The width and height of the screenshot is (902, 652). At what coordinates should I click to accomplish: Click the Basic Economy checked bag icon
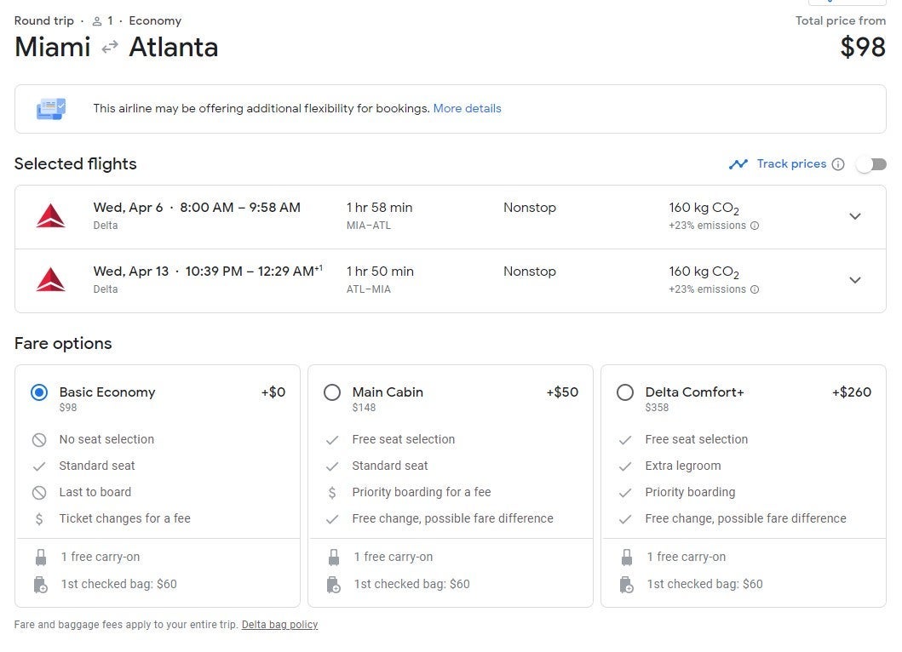point(39,585)
